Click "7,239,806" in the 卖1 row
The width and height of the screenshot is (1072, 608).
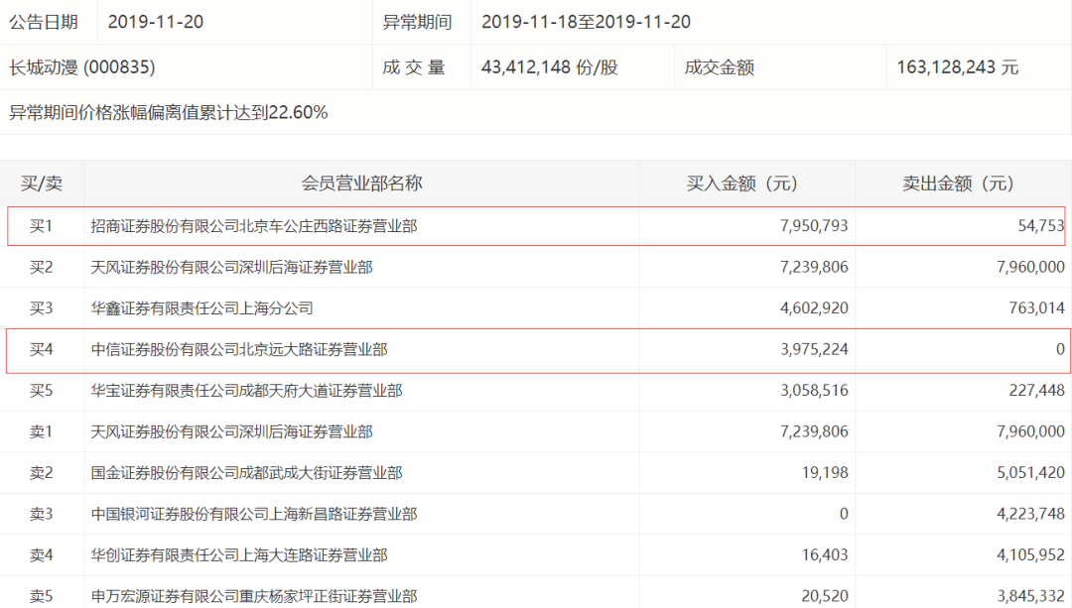tap(814, 431)
